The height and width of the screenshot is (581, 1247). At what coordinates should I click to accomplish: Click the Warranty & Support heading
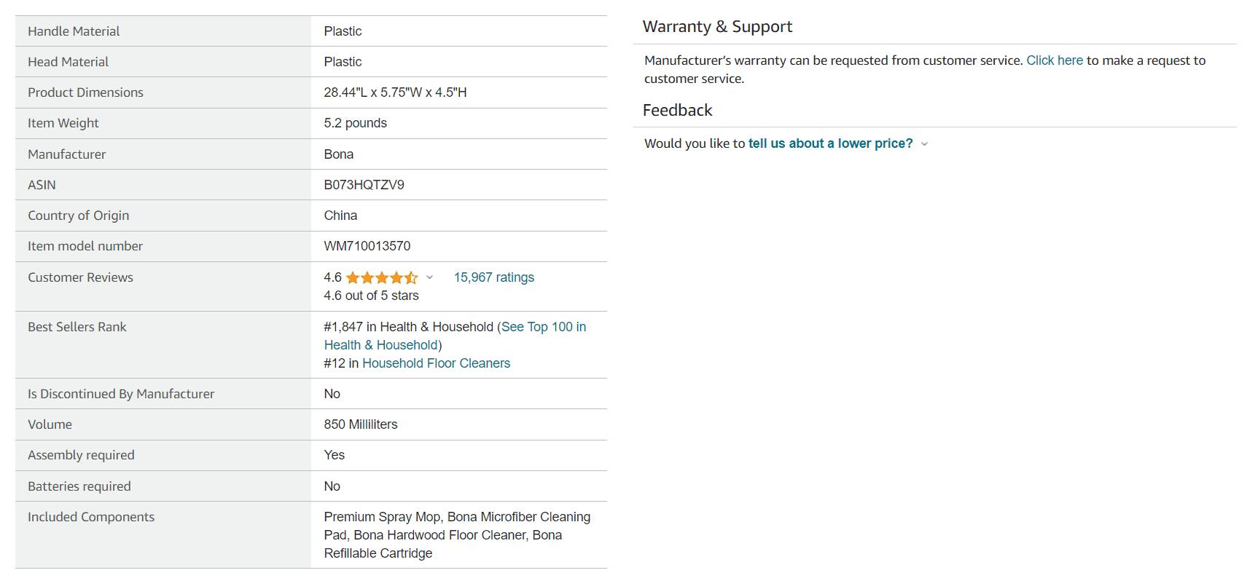pos(717,27)
